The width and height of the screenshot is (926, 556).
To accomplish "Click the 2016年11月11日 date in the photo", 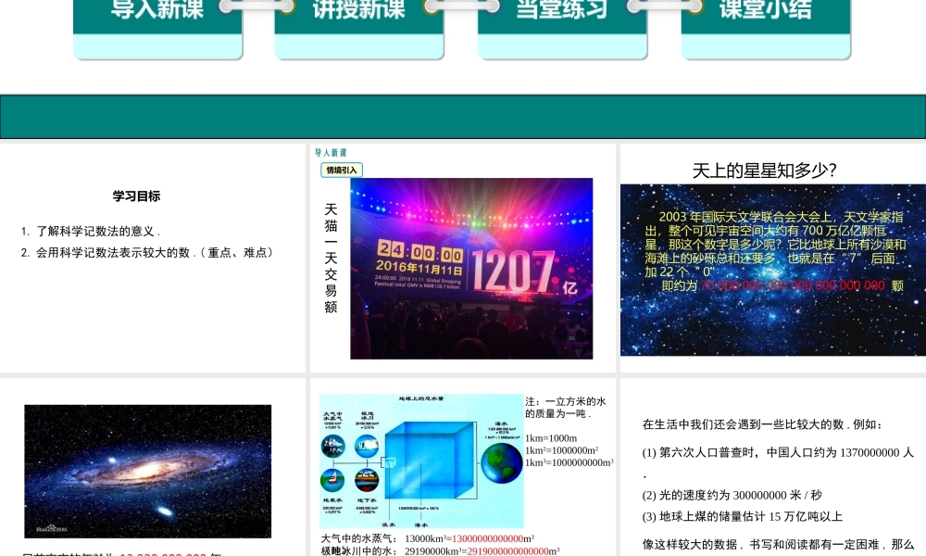I will pyautogui.click(x=419, y=267).
